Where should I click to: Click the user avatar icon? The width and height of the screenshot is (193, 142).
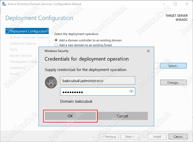pyautogui.click(x=51, y=82)
